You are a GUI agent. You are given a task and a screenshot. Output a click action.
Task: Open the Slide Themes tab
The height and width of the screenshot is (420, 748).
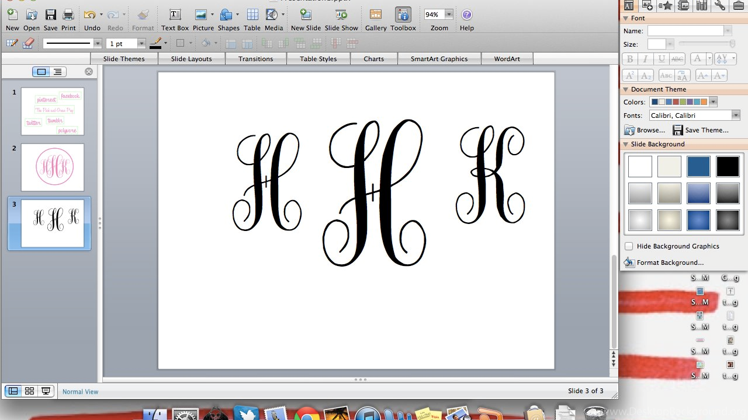tap(124, 59)
